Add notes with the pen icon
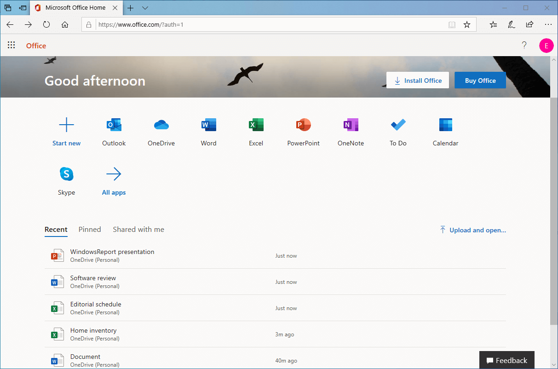 pos(512,24)
